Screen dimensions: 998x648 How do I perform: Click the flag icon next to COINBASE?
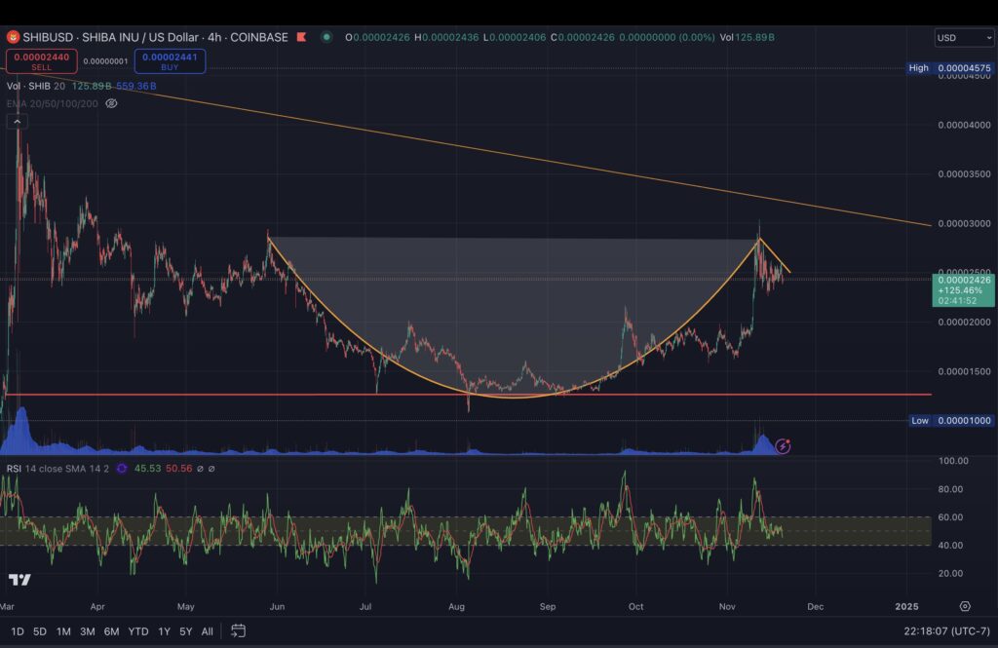tap(301, 36)
